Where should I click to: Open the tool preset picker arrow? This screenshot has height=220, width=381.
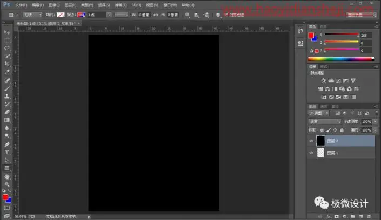click(17, 15)
